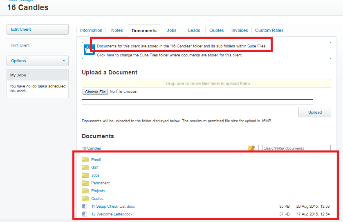The height and width of the screenshot is (222, 343).
Task: Click the 35 KB file size text
Action: 285,206
